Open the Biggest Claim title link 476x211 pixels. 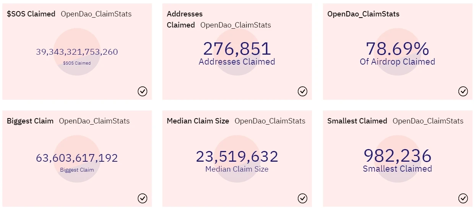click(x=30, y=121)
